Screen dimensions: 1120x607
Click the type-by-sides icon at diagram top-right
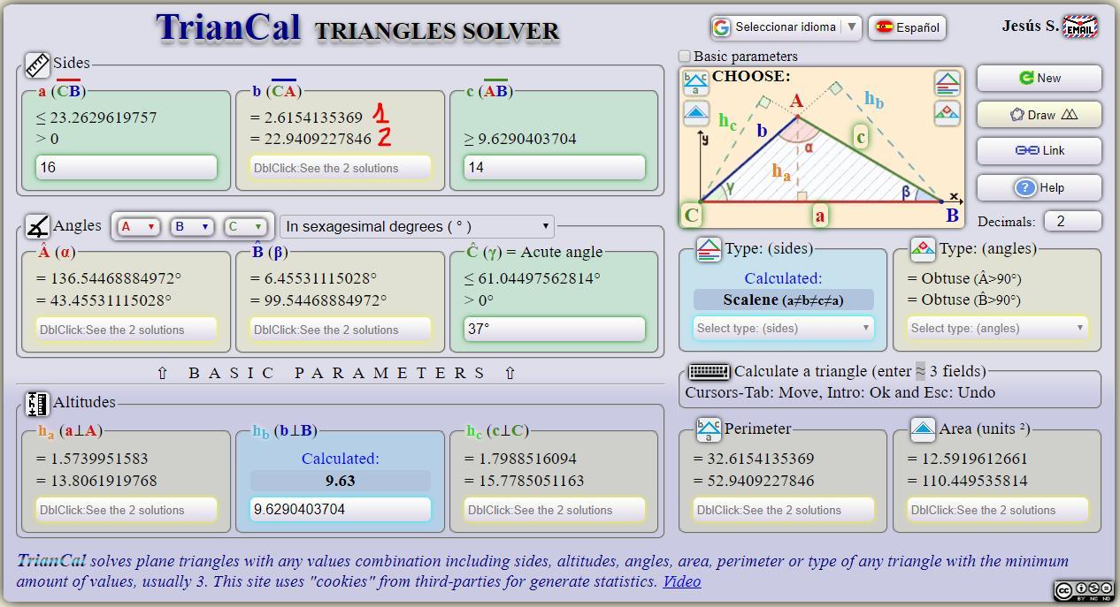[x=947, y=83]
